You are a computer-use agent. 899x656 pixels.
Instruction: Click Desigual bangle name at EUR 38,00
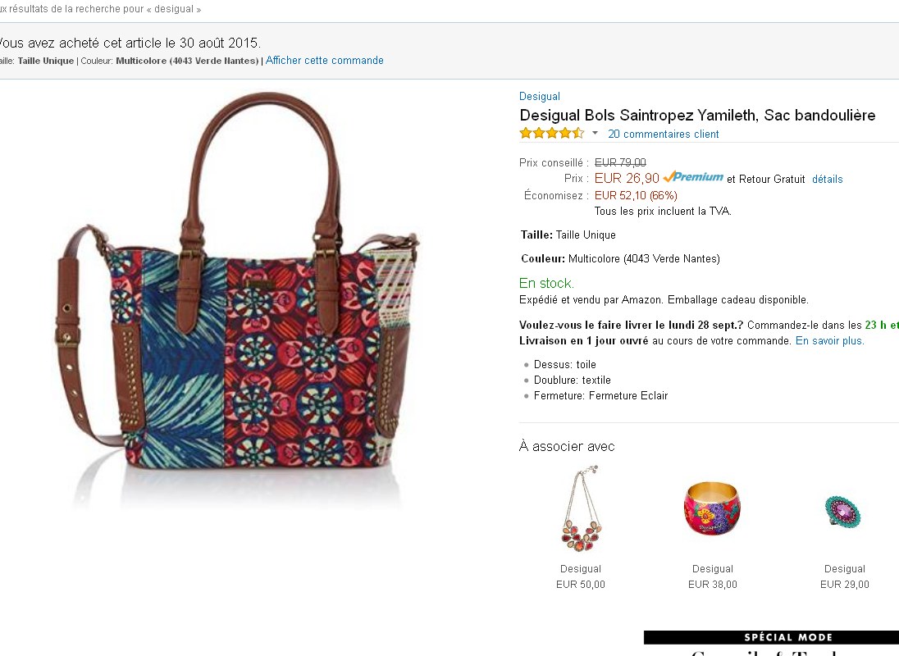(712, 569)
